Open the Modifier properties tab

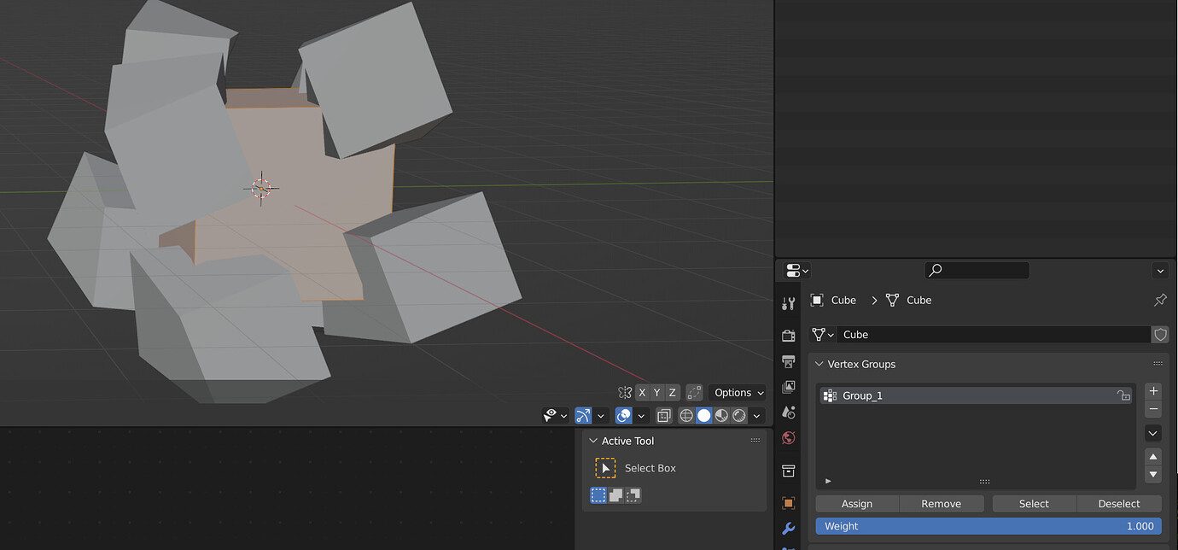pyautogui.click(x=789, y=529)
